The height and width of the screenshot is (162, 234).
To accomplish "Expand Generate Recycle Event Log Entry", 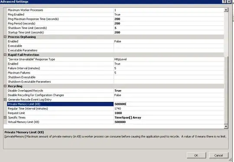I will (x=5, y=100).
